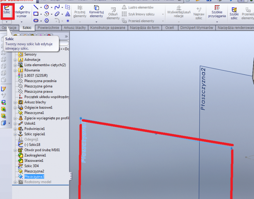Switch to the Konstrukcje spawane tab

[x=108, y=28]
